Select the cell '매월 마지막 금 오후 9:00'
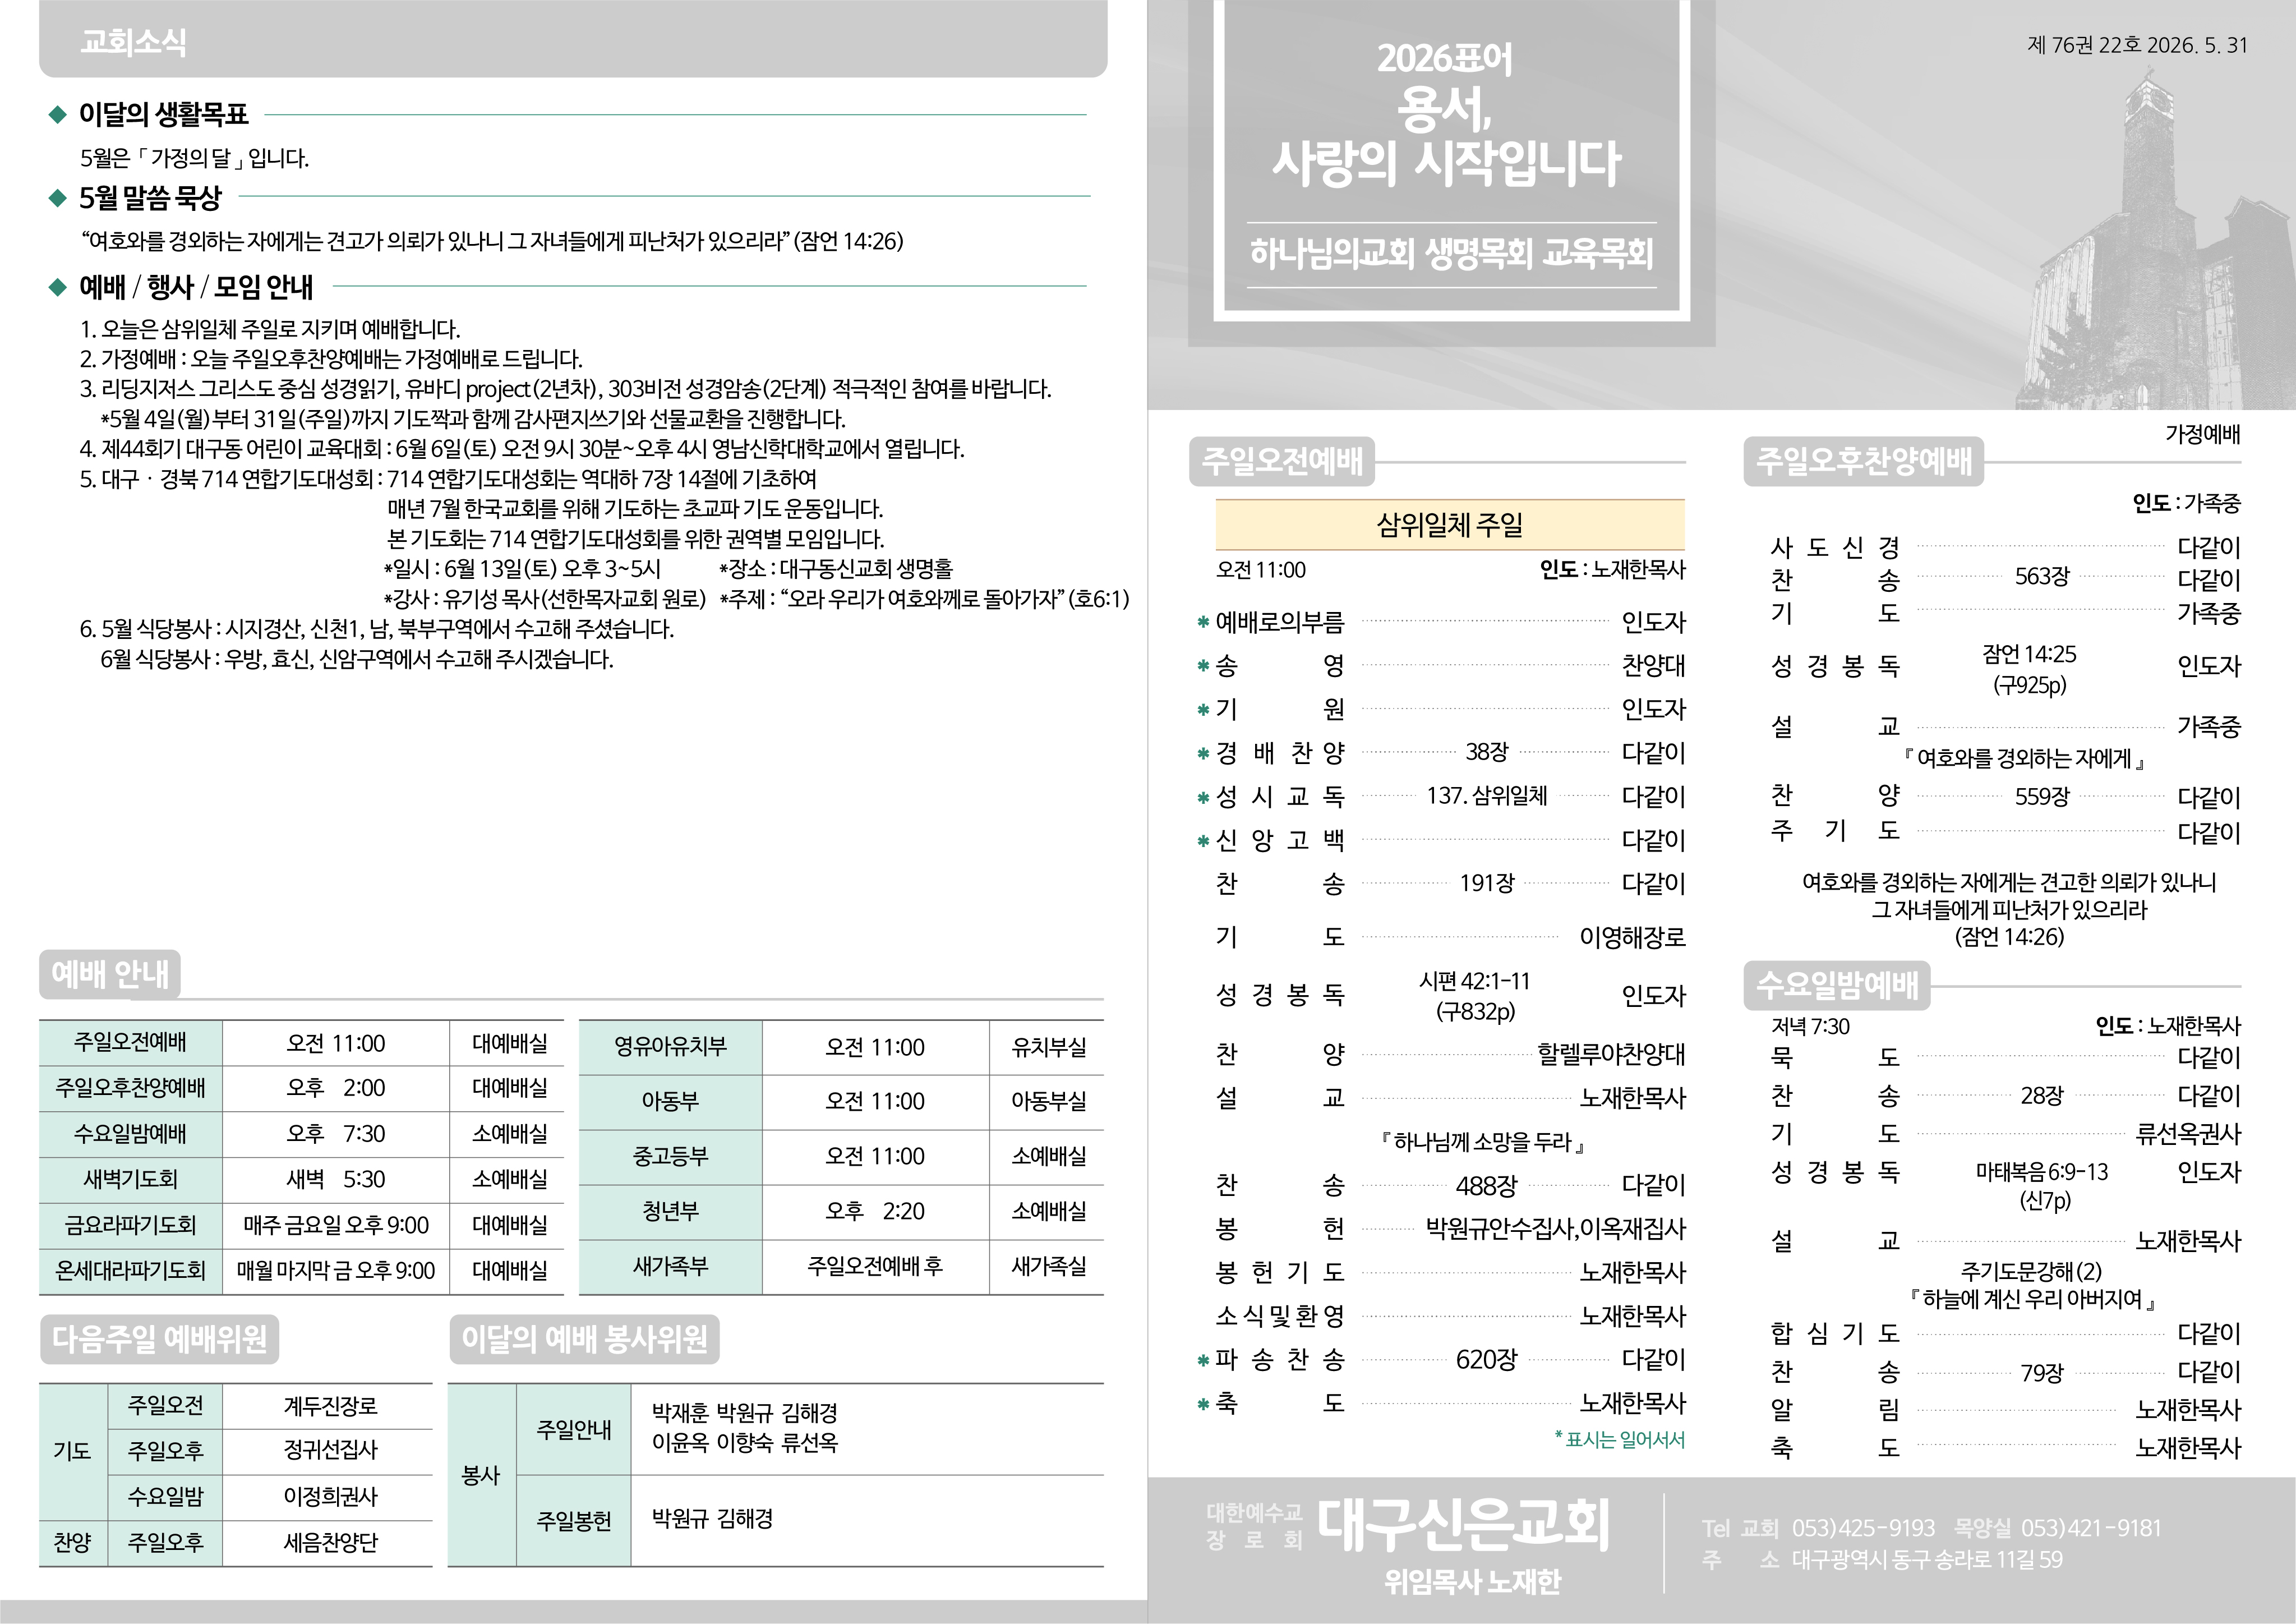This screenshot has height=1624, width=2296. pos(336,1271)
